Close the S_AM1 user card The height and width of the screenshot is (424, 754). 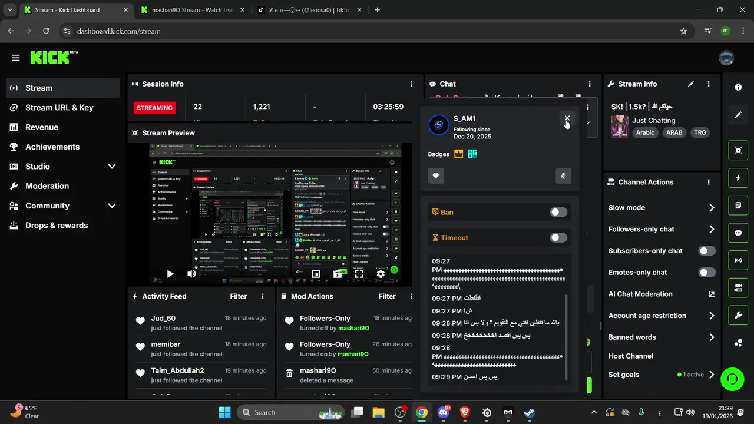click(x=567, y=118)
